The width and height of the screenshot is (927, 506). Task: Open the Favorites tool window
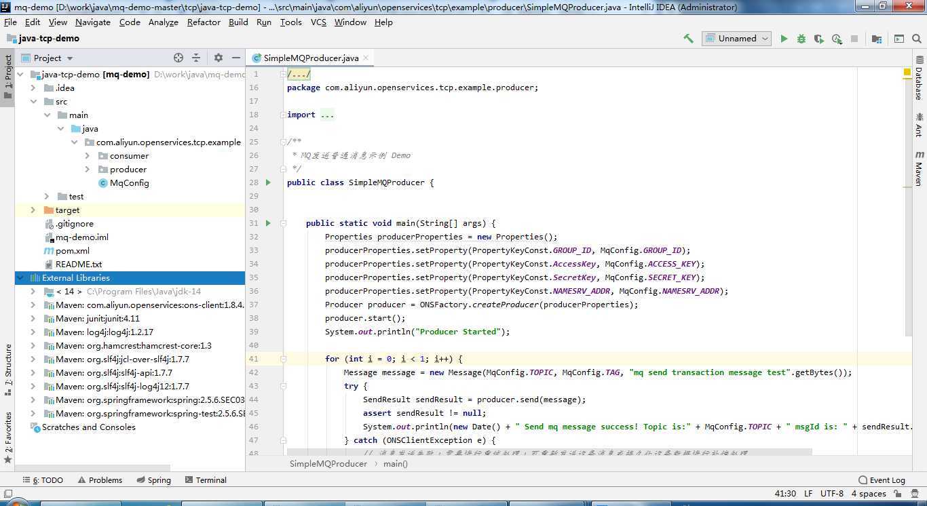(8, 437)
